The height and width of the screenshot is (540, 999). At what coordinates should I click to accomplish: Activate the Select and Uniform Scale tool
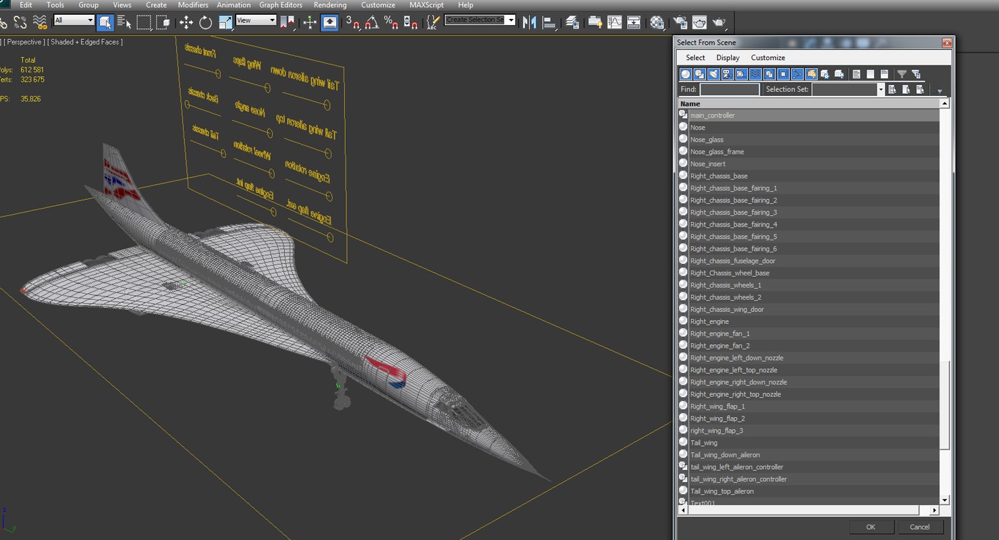click(225, 22)
